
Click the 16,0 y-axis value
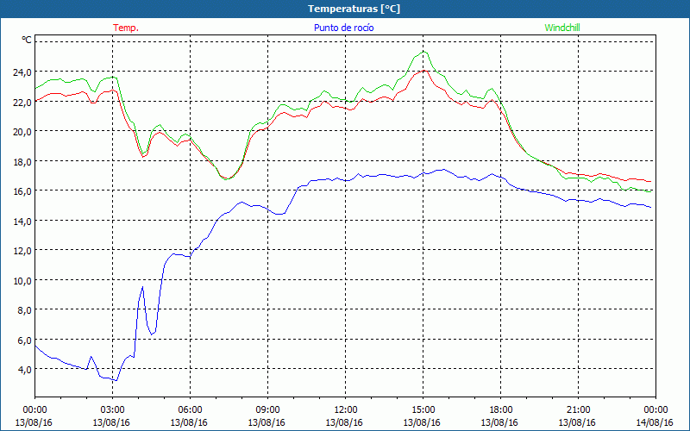tap(22, 191)
